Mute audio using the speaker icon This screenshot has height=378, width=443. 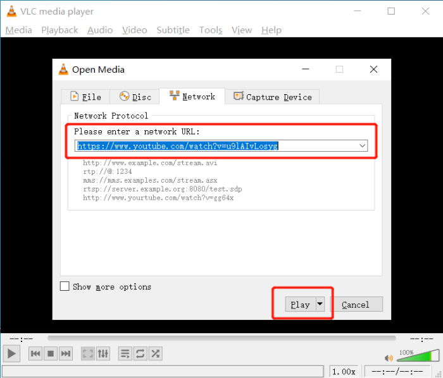point(389,358)
